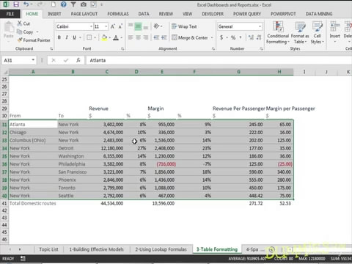
Task: Toggle Align Left
Action: coord(131,37)
